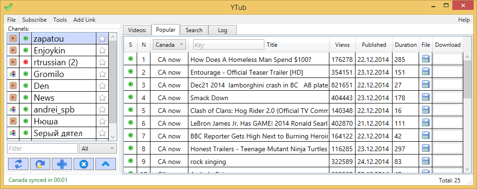
Task: Toggle favorite star for Gromilo channel
Action: (103, 74)
